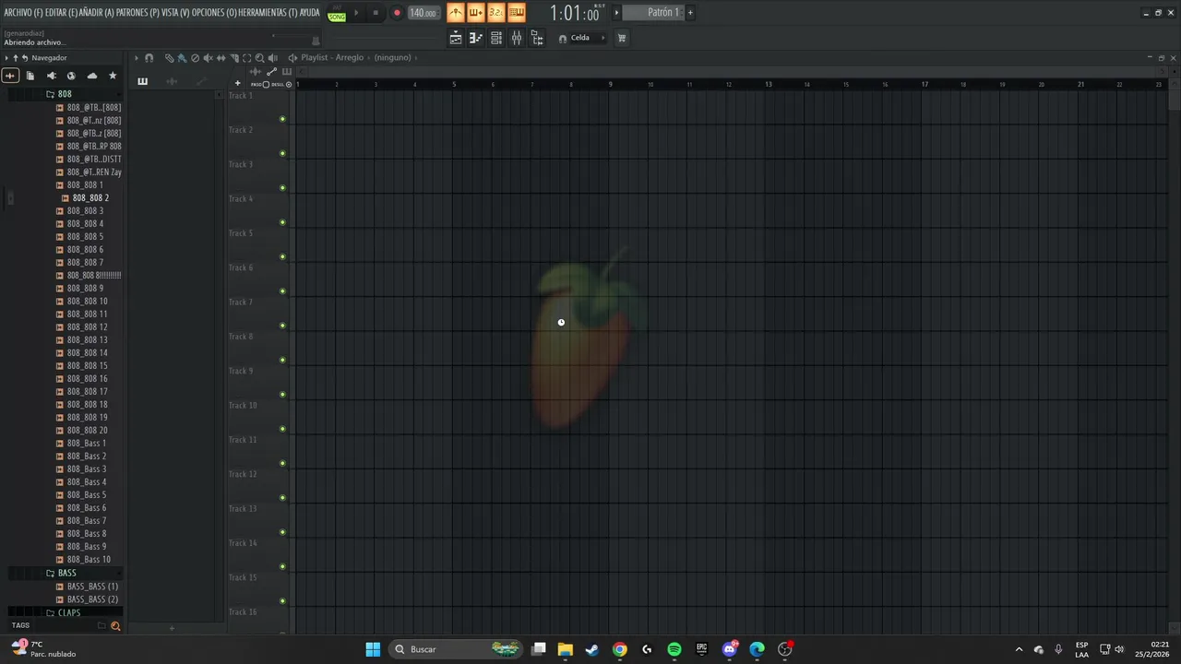Image resolution: width=1181 pixels, height=664 pixels.
Task: Select the audio waveform browser tab icon
Action: pos(10,76)
